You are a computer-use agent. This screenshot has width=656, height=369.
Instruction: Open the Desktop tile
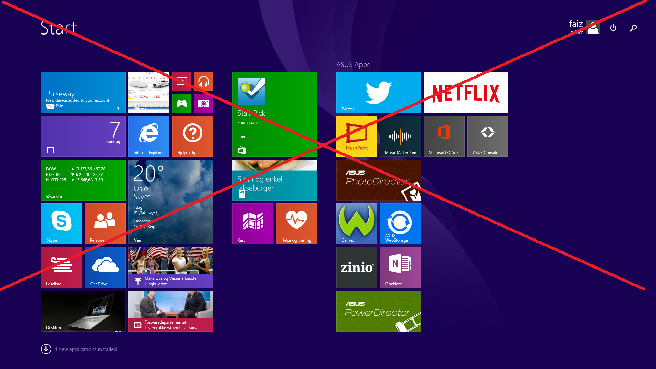pyautogui.click(x=83, y=311)
